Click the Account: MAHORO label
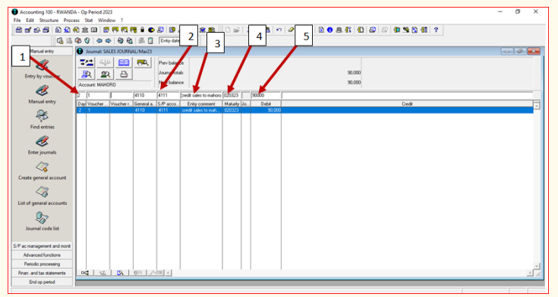The image size is (558, 297). (x=97, y=85)
